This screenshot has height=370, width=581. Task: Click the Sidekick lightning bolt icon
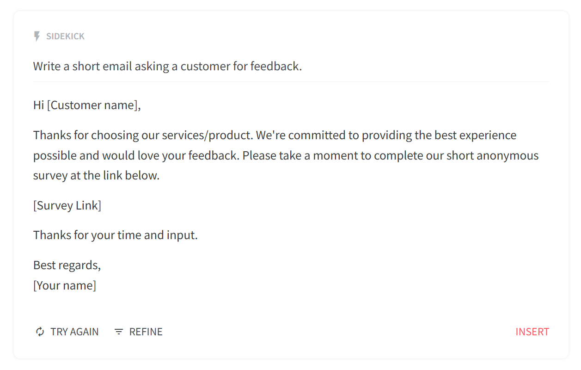37,36
